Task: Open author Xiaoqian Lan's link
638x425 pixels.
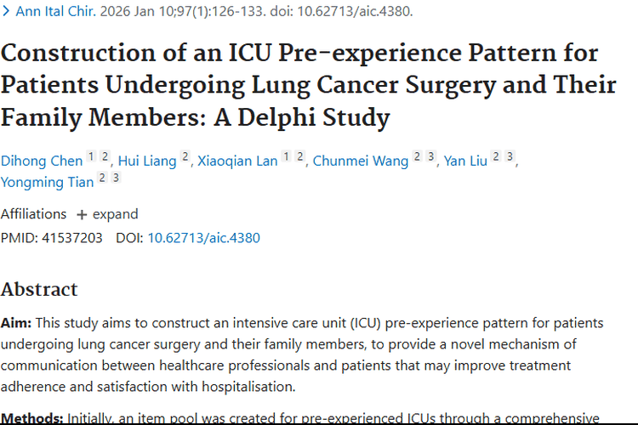Action: click(x=237, y=161)
